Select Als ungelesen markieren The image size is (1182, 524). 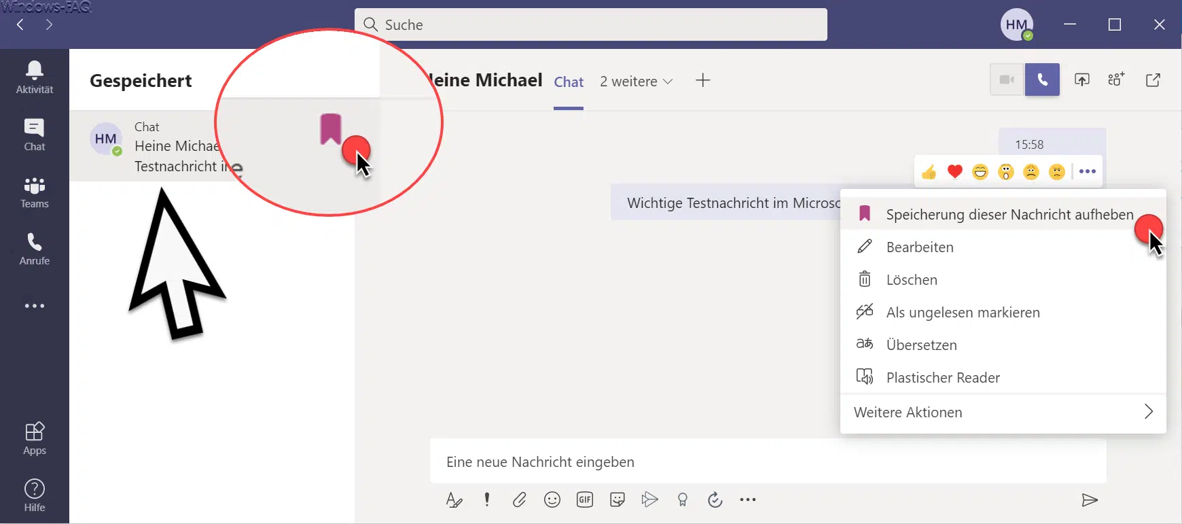pos(963,313)
